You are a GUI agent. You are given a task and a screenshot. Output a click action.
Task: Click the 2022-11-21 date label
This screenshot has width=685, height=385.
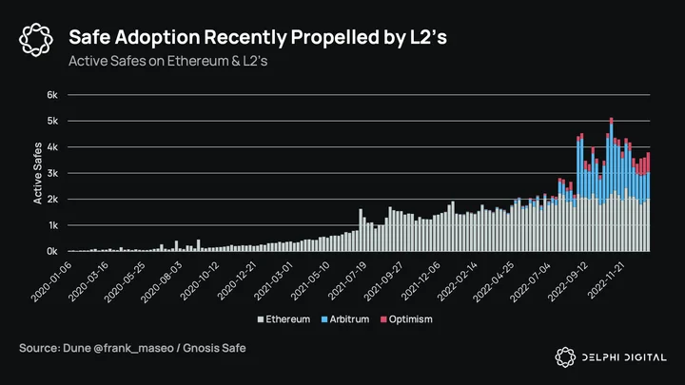point(607,281)
